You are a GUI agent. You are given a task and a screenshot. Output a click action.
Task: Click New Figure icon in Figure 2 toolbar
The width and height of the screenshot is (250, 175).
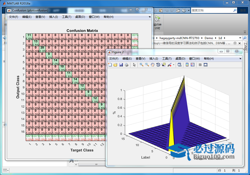point(110,65)
